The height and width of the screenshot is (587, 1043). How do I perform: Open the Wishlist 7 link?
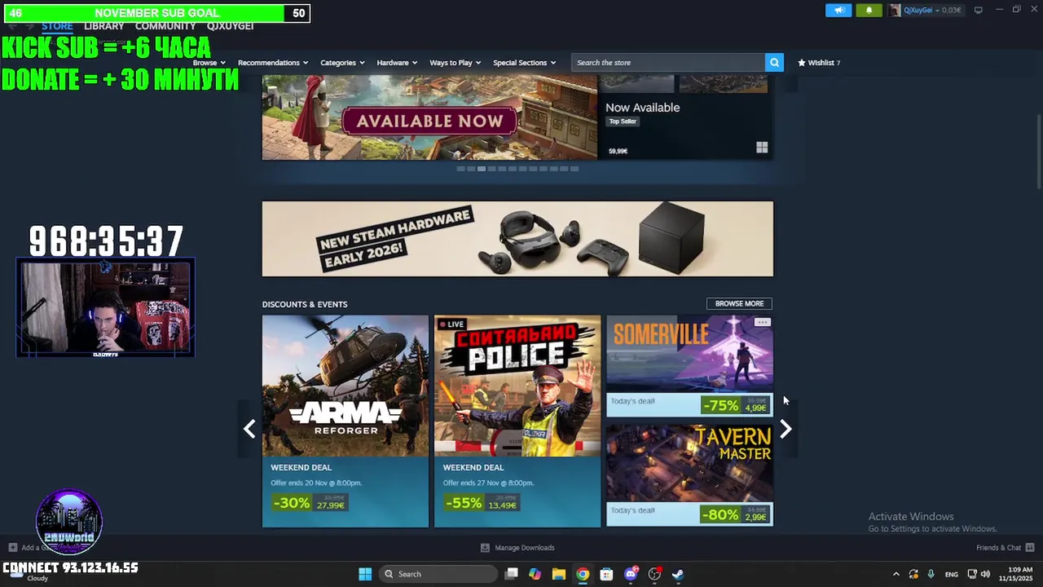[x=819, y=62]
